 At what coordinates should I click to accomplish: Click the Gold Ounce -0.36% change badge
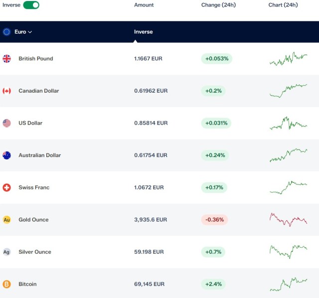pos(214,220)
